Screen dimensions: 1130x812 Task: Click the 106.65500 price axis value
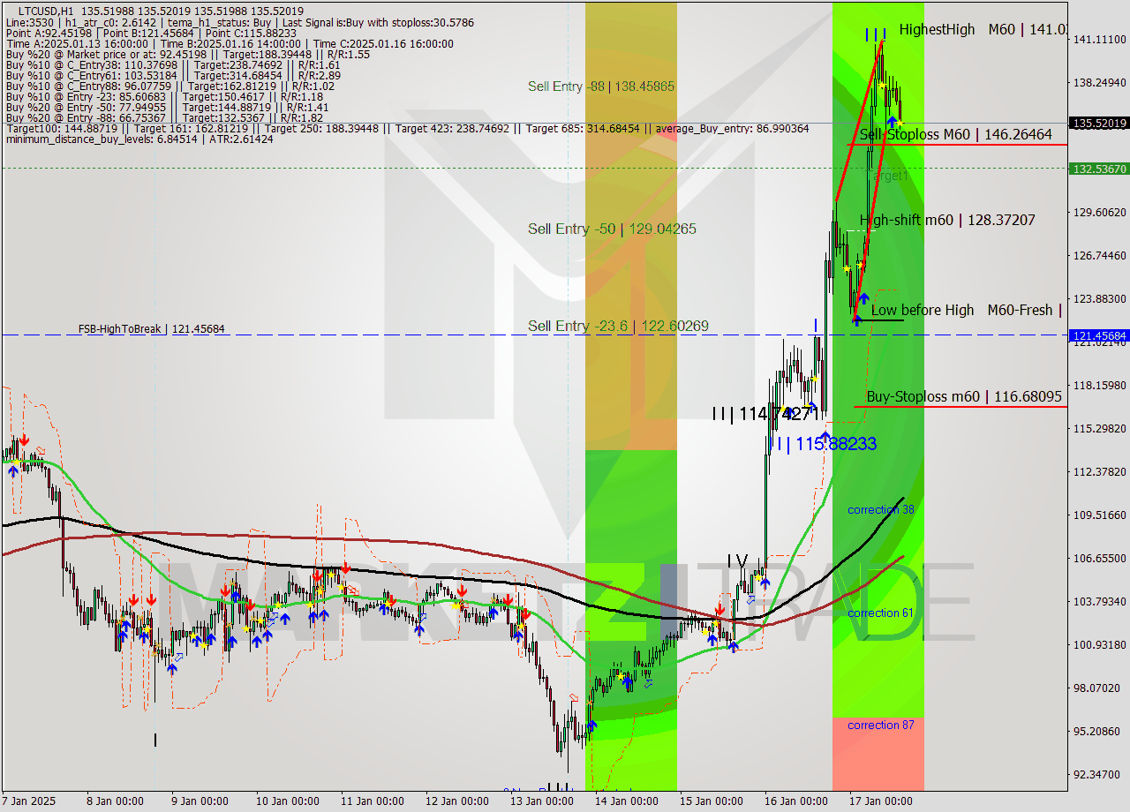point(1099,558)
